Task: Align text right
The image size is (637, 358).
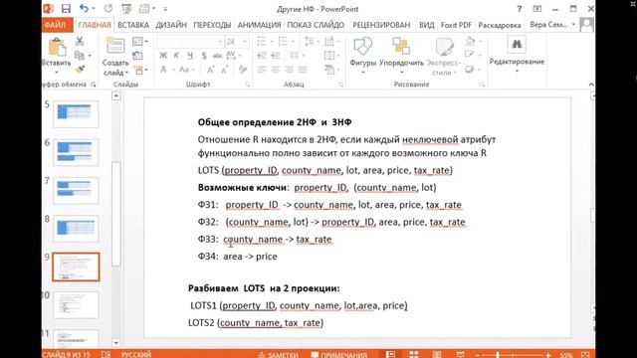Action: tap(289, 70)
